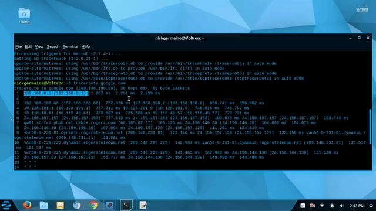
Task: Open the Terminal menu
Action: 70,47
